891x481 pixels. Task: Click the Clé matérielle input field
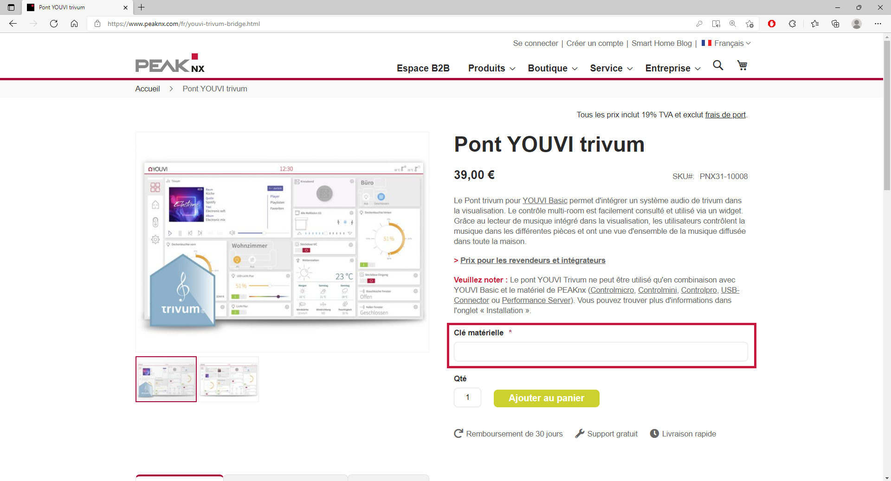600,352
